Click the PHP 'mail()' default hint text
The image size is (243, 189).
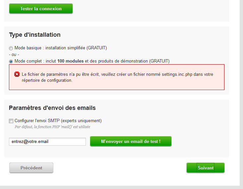(52, 127)
